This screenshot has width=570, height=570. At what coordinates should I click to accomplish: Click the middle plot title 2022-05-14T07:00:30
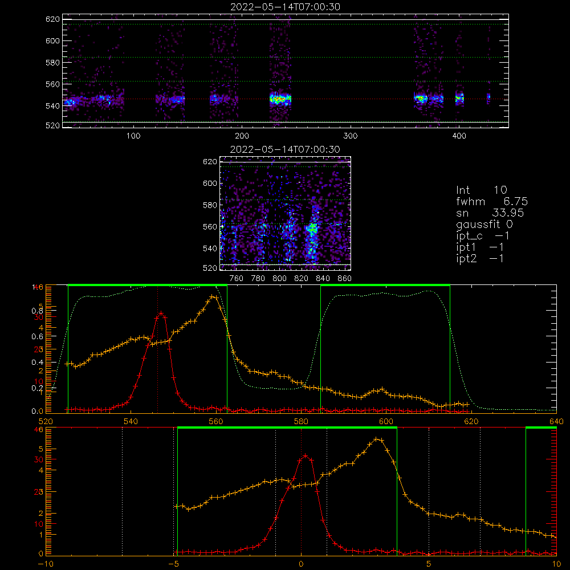click(285, 149)
